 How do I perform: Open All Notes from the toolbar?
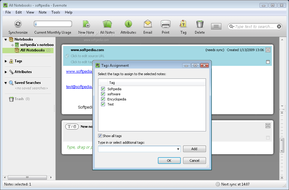click(x=107, y=24)
